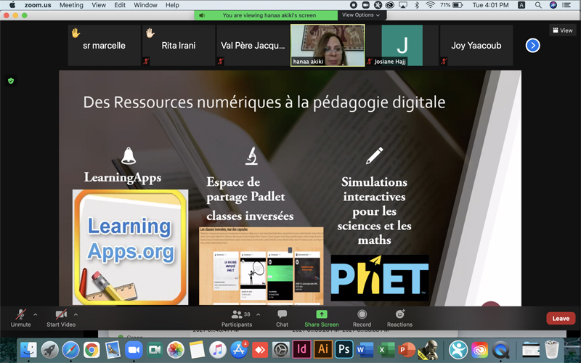Open the Participants panel
Image resolution: width=581 pixels, height=363 pixels.
point(237,318)
